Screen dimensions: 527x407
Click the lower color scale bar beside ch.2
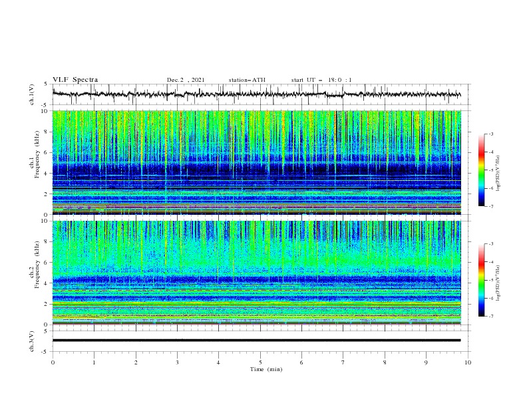[481, 280]
